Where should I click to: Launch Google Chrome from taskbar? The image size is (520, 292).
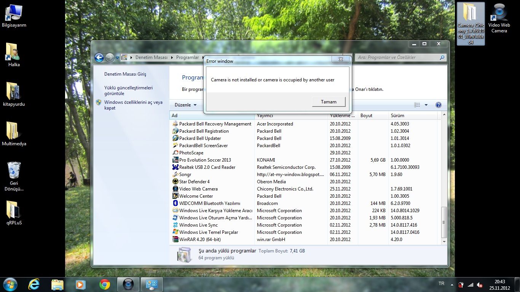[x=104, y=284]
